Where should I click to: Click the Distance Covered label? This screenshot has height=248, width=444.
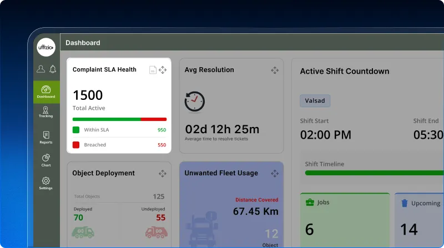pos(257,200)
